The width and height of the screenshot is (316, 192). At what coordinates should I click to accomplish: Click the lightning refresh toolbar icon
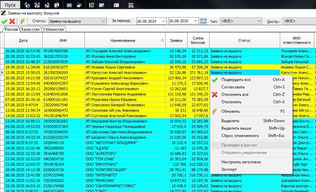click(x=22, y=21)
